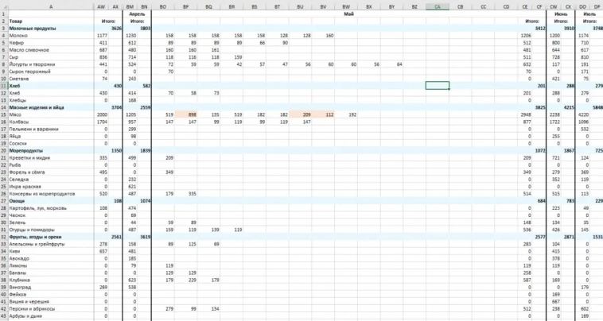Click the 3803 April total cell

click(145, 29)
